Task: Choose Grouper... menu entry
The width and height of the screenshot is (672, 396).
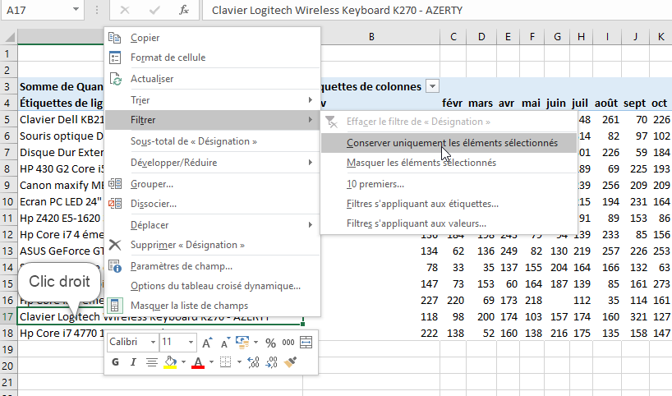Action: pyautogui.click(x=212, y=184)
